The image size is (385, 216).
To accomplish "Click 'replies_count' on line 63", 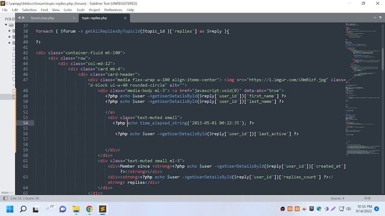I will (x=301, y=177).
